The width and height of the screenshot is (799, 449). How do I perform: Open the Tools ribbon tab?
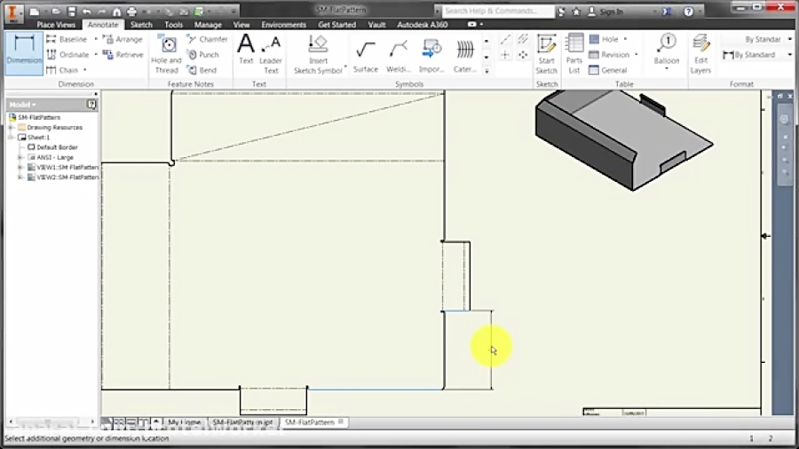tap(173, 25)
